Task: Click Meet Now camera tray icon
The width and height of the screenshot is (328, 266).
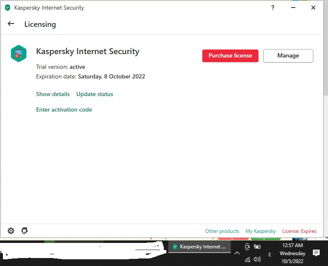Action: [247, 247]
